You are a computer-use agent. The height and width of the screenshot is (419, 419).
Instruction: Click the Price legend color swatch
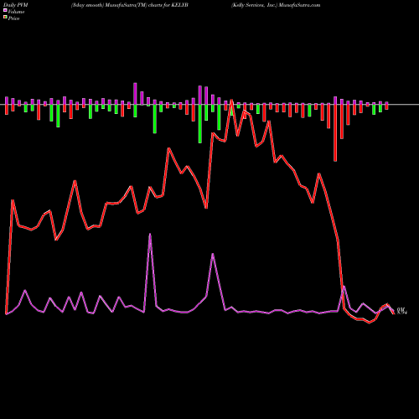pyautogui.click(x=5, y=17)
